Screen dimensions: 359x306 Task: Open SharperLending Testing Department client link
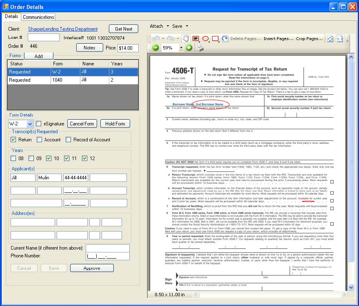point(63,29)
